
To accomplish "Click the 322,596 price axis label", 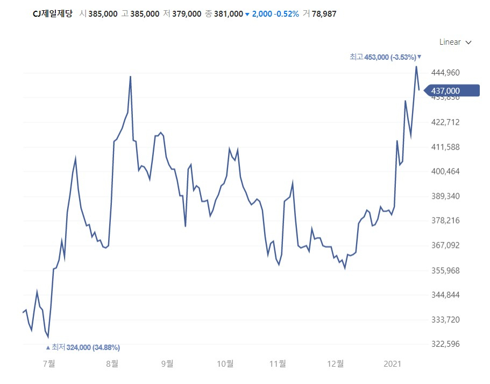I will pyautogui.click(x=445, y=344).
